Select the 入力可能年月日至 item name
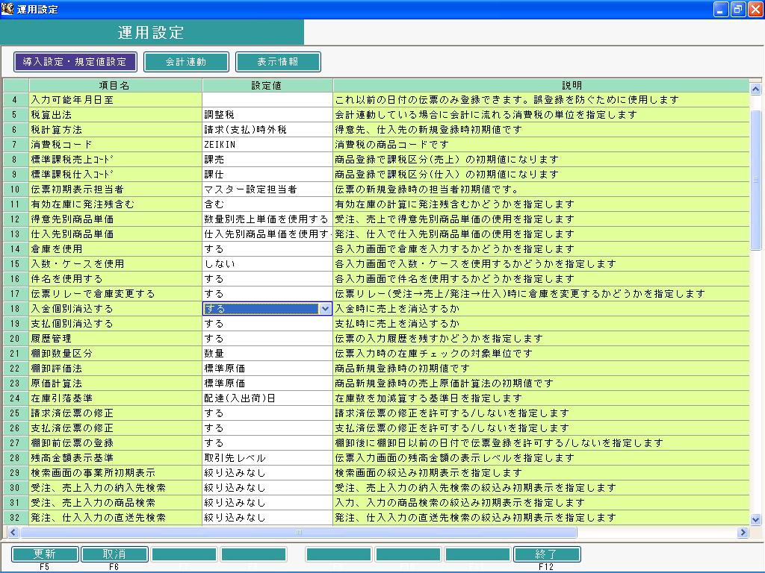 pyautogui.click(x=115, y=100)
